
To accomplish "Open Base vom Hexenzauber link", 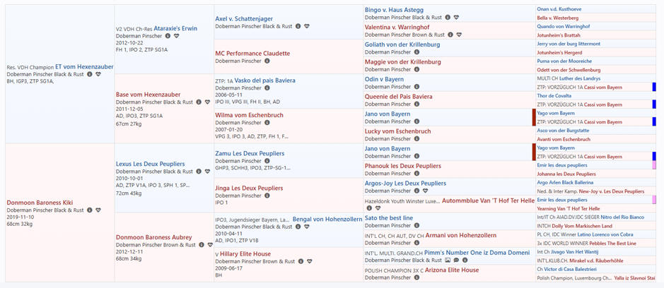I will coord(148,95).
